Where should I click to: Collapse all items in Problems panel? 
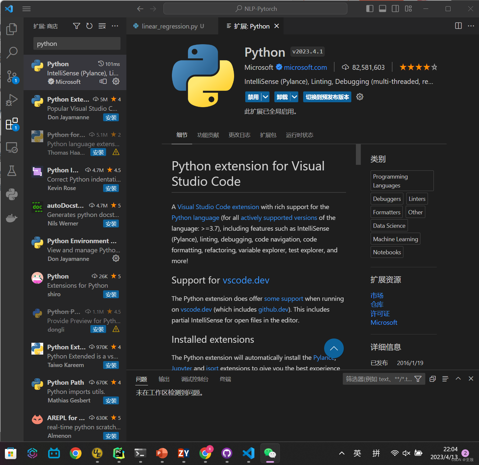click(x=433, y=379)
